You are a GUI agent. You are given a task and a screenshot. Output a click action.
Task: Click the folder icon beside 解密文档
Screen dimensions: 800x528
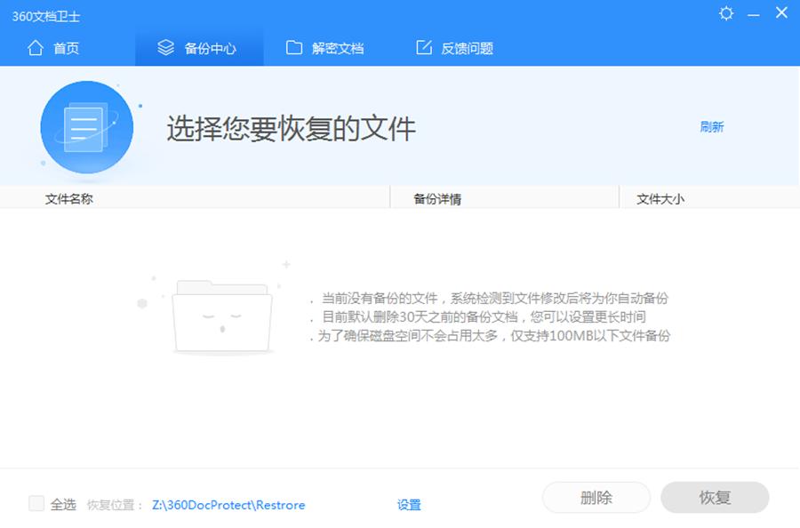coord(294,48)
